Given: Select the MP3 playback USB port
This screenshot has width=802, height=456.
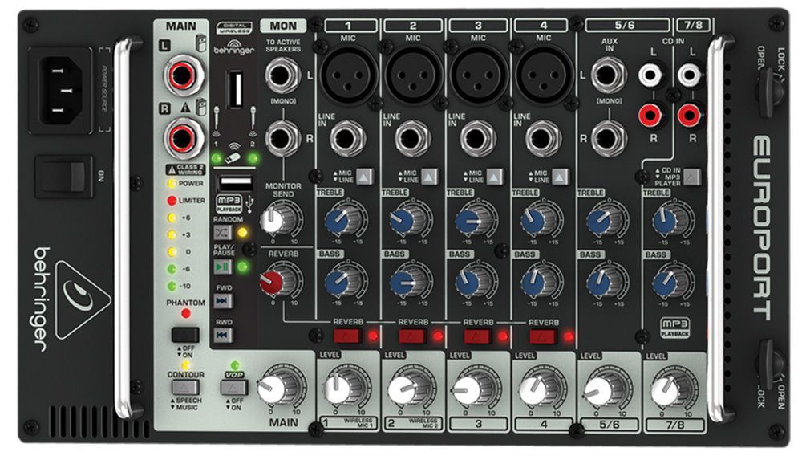Looking at the screenshot, I should [x=236, y=183].
